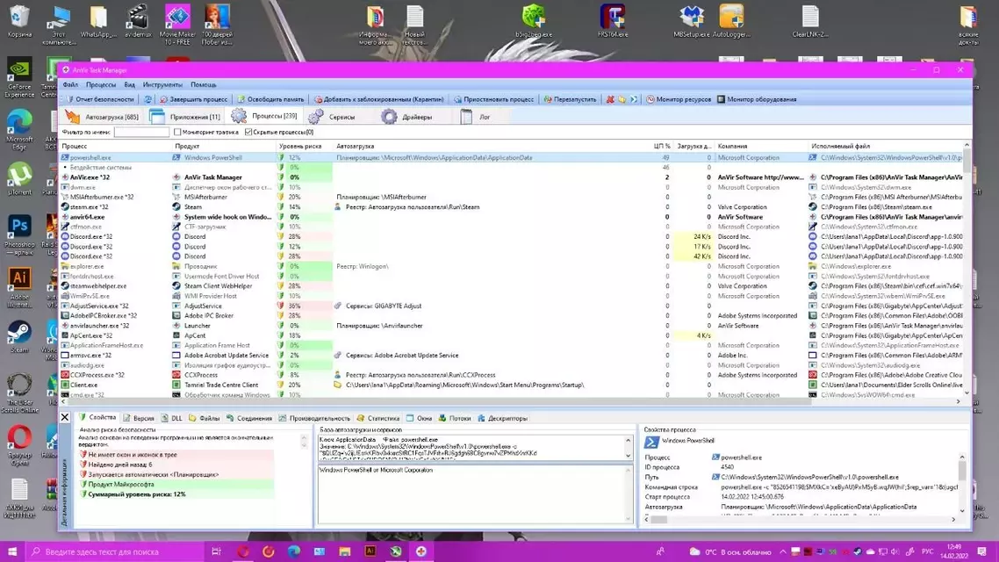Open the File Explorer taskbar icon
The height and width of the screenshot is (562, 999).
pyautogui.click(x=345, y=551)
